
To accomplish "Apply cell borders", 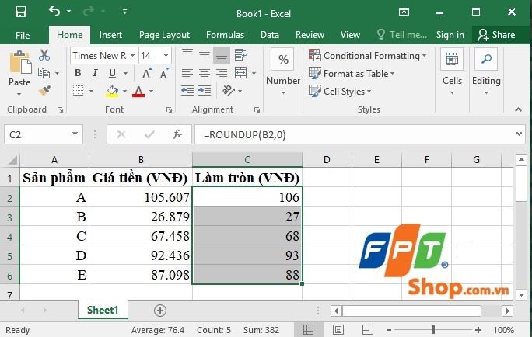I will click(78, 91).
